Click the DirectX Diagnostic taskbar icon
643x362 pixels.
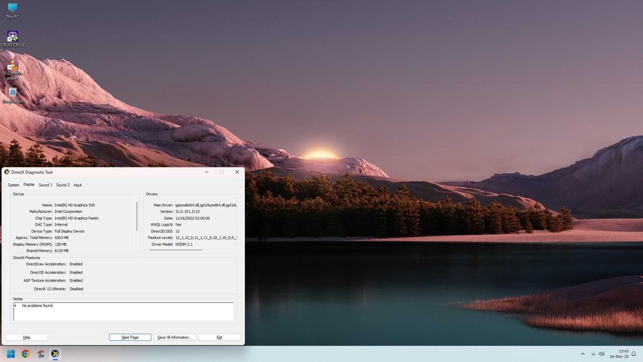(x=55, y=354)
